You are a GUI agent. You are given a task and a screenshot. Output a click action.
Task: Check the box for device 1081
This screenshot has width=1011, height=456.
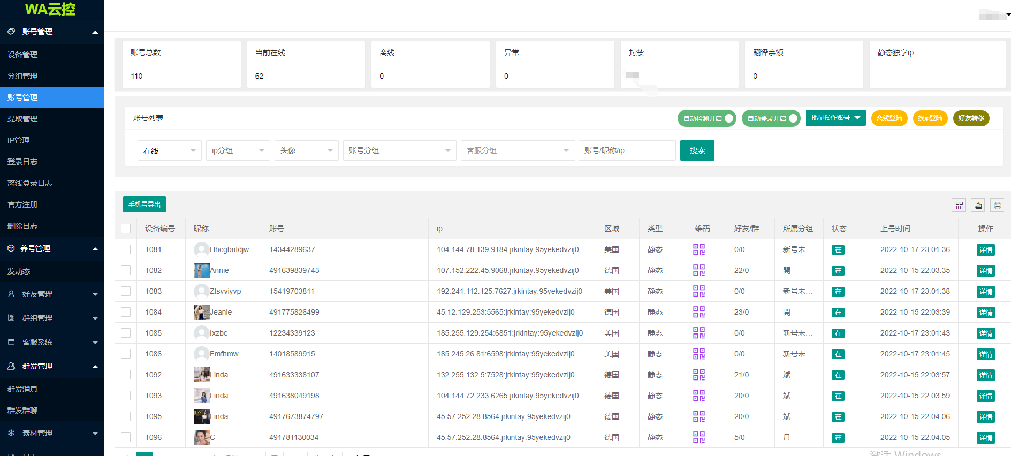point(126,249)
